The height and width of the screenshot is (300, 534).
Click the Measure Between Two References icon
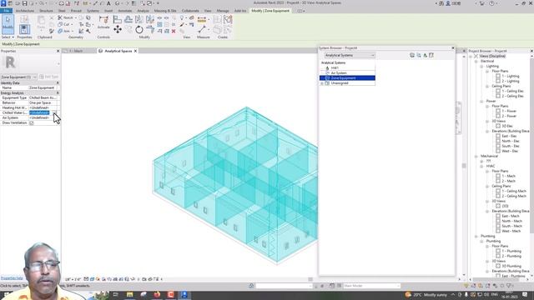(202, 30)
